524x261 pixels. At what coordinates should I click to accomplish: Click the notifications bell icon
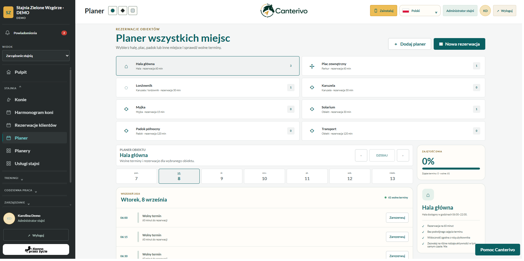pos(8,33)
